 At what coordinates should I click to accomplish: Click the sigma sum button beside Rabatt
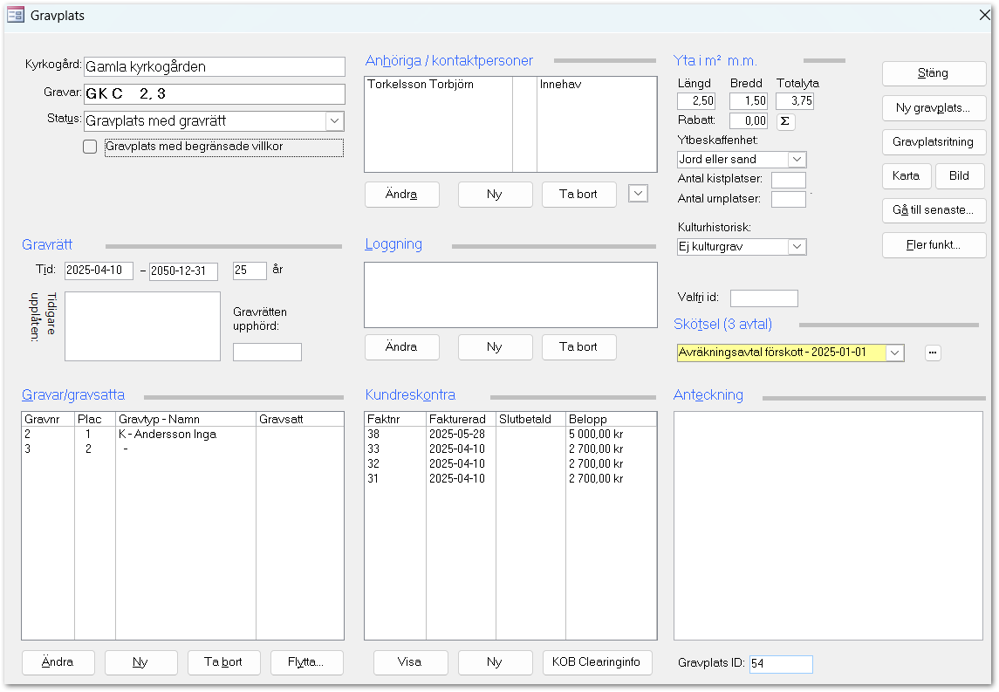[785, 121]
